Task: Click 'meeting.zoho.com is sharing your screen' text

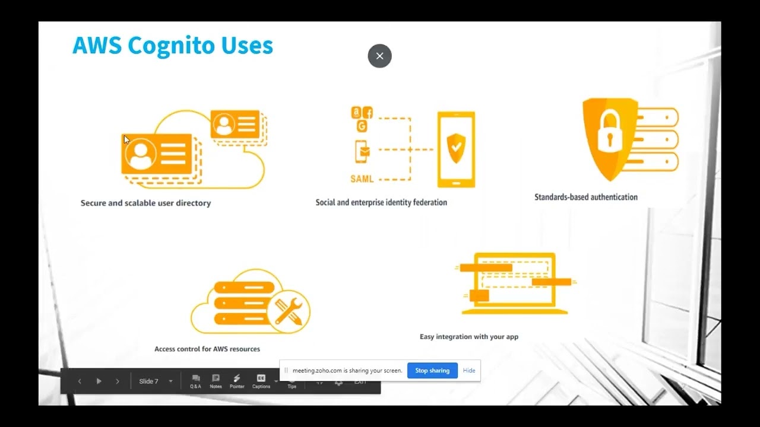Action: tap(347, 370)
